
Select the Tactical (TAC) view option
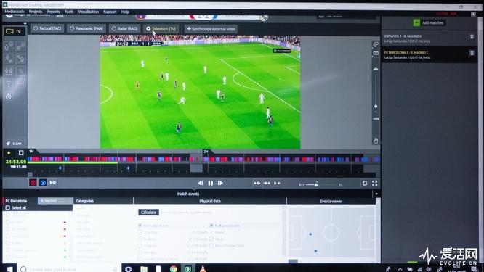point(47,28)
